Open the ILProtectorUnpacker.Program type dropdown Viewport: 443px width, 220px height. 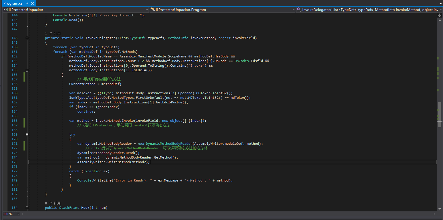pos(222,10)
